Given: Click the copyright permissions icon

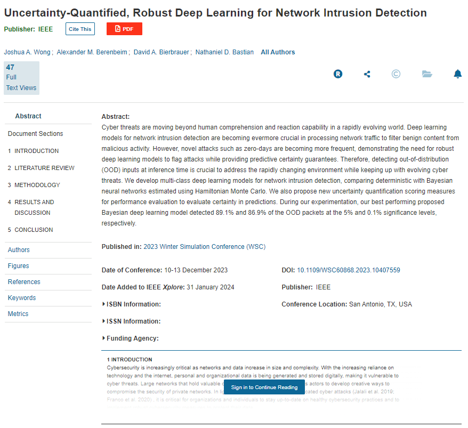Looking at the screenshot, I should 396,74.
